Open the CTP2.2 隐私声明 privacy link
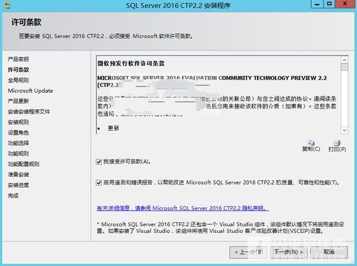This screenshot has width=357, height=266. (183, 208)
